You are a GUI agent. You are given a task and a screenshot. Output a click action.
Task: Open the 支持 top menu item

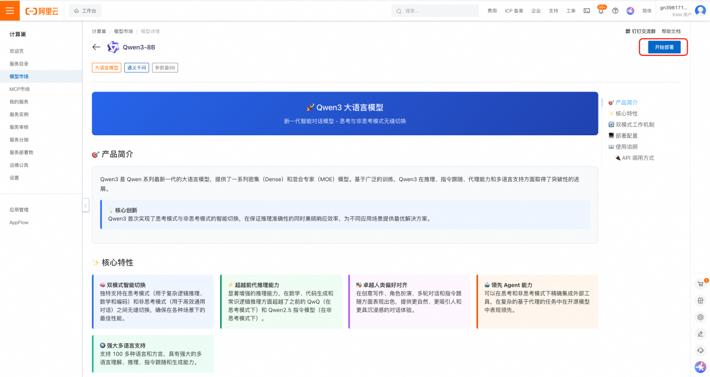click(x=554, y=11)
